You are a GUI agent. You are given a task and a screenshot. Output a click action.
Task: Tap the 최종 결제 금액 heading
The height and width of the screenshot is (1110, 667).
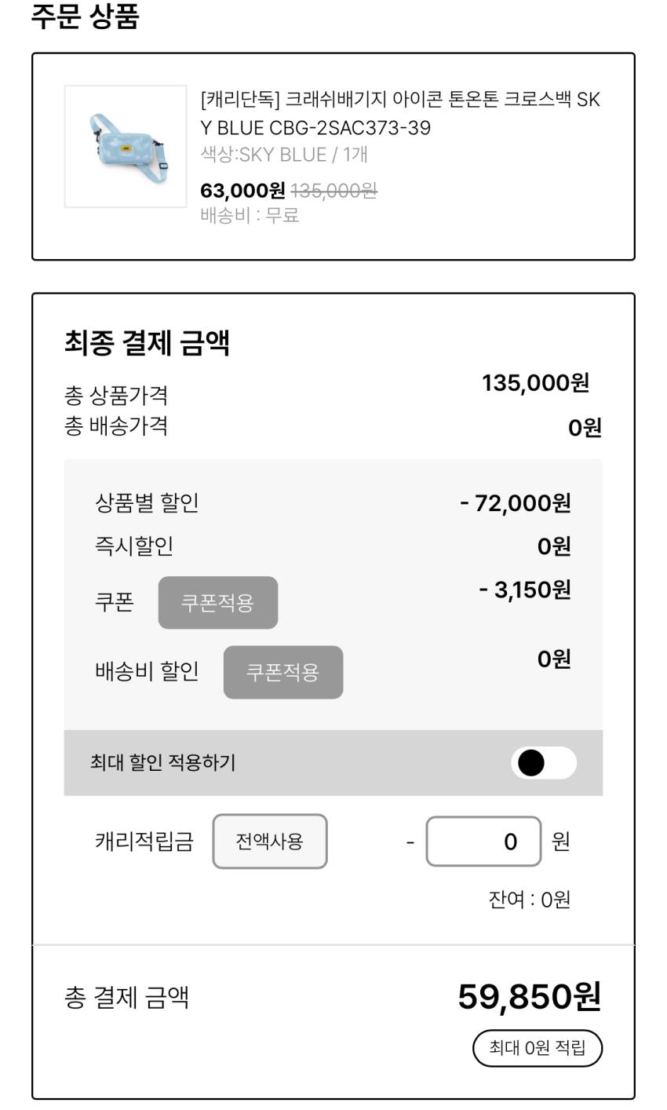tap(147, 343)
